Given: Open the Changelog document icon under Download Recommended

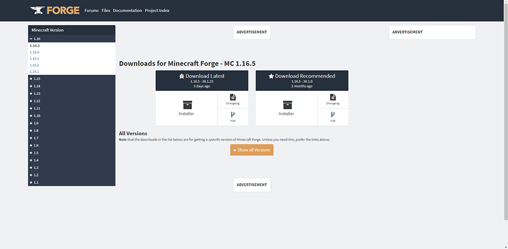Looking at the screenshot, I should click(x=333, y=97).
